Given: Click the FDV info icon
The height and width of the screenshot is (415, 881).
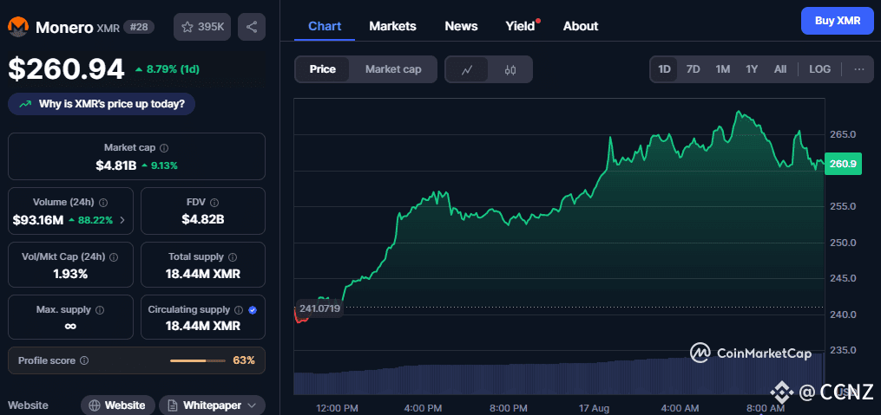Looking at the screenshot, I should 214,203.
